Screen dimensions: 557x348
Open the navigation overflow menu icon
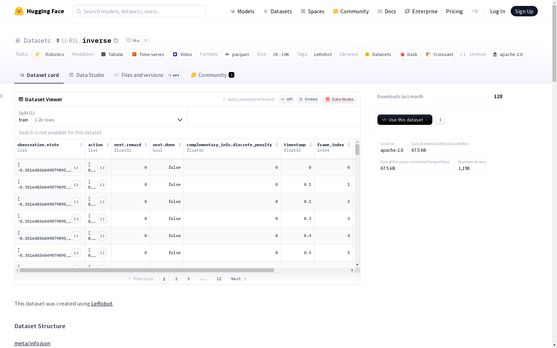[x=474, y=11]
